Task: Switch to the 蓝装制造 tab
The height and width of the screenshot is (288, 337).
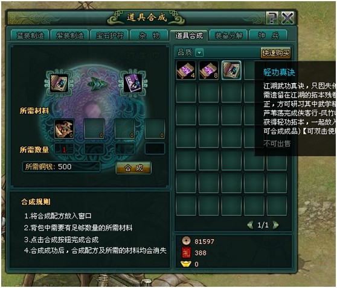Action: tap(30, 36)
